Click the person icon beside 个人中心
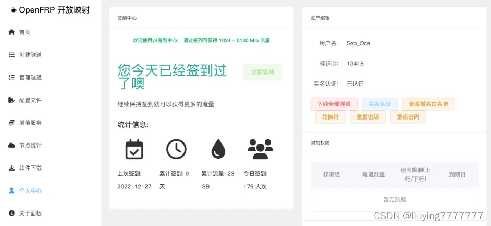This screenshot has height=226, width=491. [11, 191]
